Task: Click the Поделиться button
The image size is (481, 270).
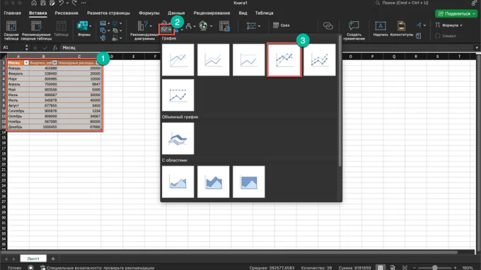Action: (456, 14)
